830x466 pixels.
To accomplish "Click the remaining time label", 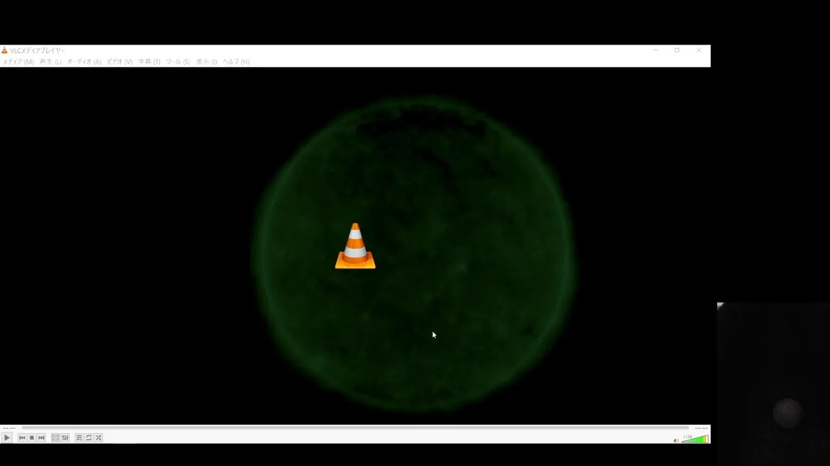I will pyautogui.click(x=701, y=428).
